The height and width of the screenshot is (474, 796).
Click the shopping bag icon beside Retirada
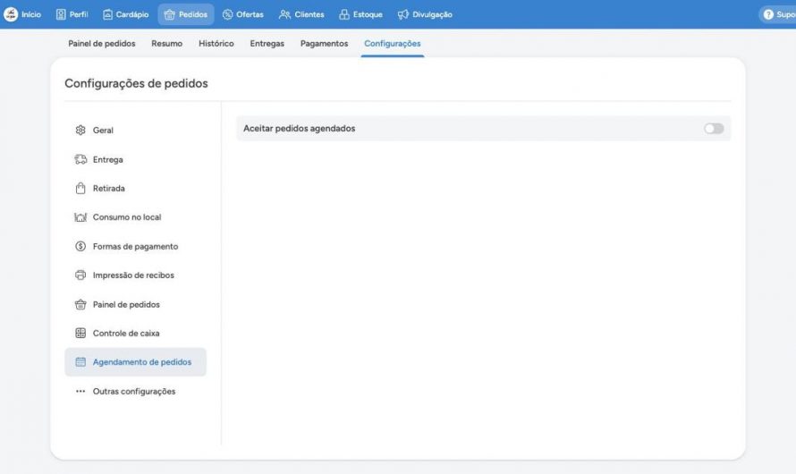[x=80, y=189]
